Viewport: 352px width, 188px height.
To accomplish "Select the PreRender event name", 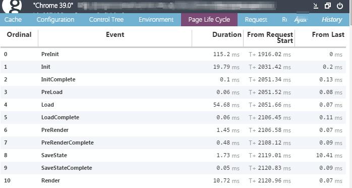I will tap(55, 130).
